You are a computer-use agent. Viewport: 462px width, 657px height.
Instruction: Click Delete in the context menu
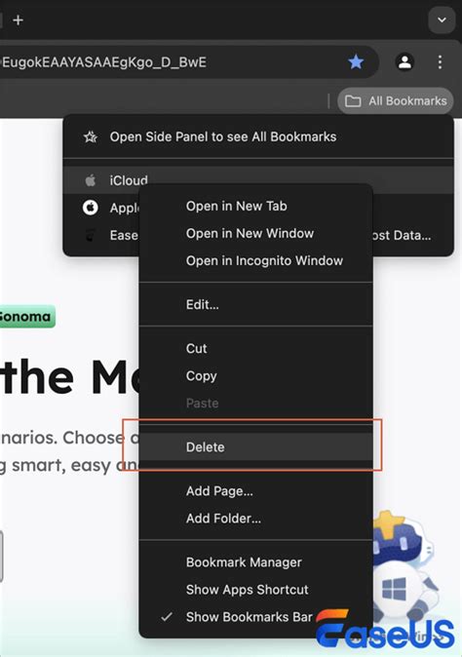pyautogui.click(x=256, y=447)
